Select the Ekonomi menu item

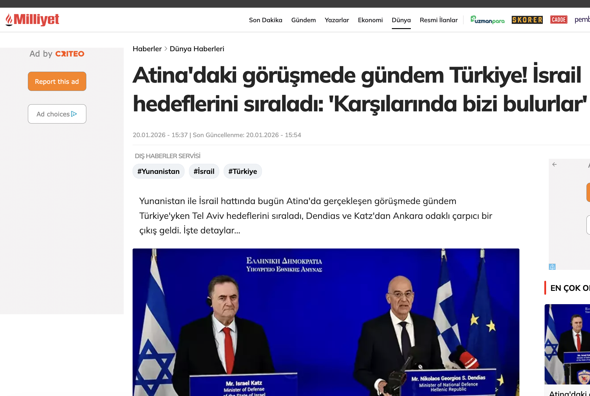(370, 20)
